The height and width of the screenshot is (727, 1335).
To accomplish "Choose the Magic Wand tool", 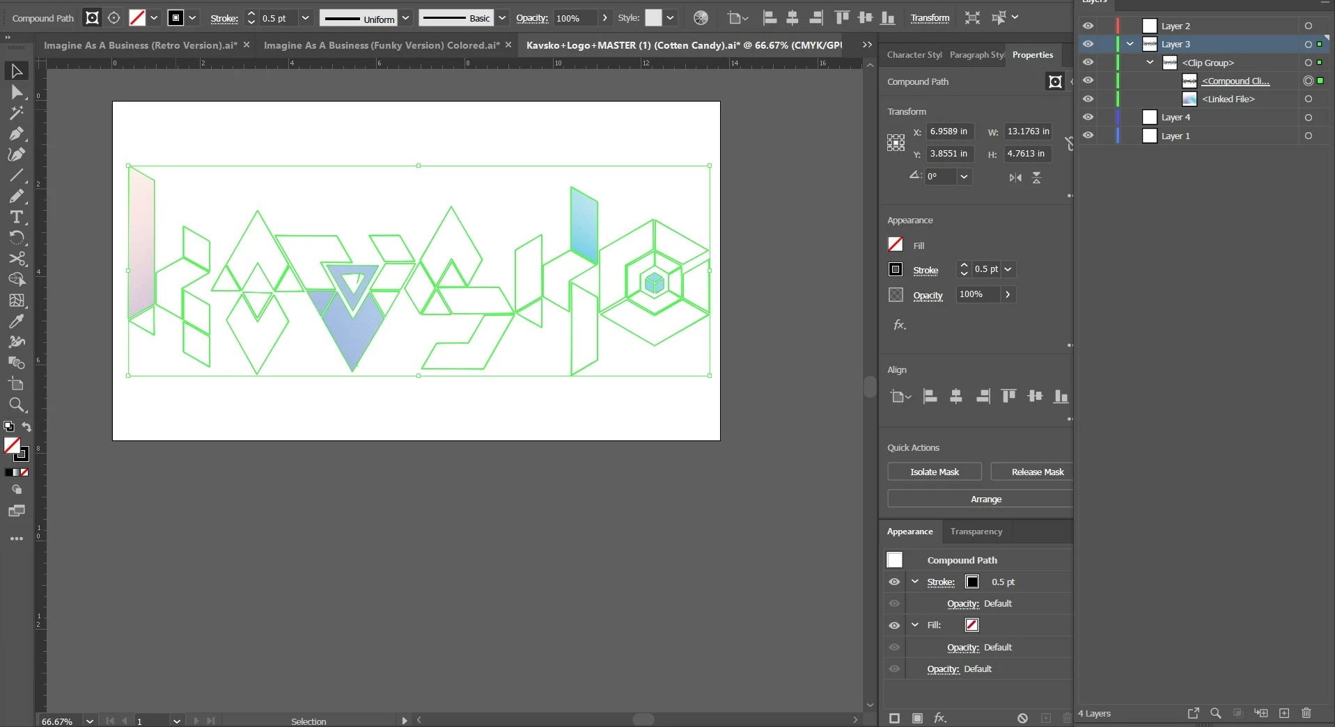I will 17,113.
